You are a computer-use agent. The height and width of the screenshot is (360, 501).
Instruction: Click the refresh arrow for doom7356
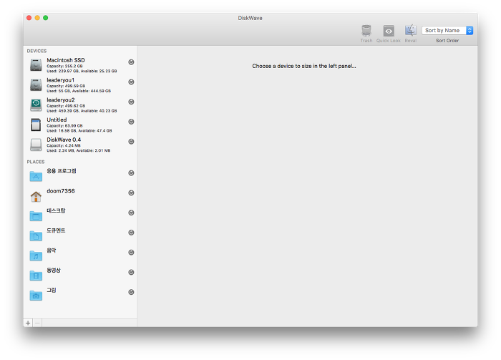coord(131,193)
